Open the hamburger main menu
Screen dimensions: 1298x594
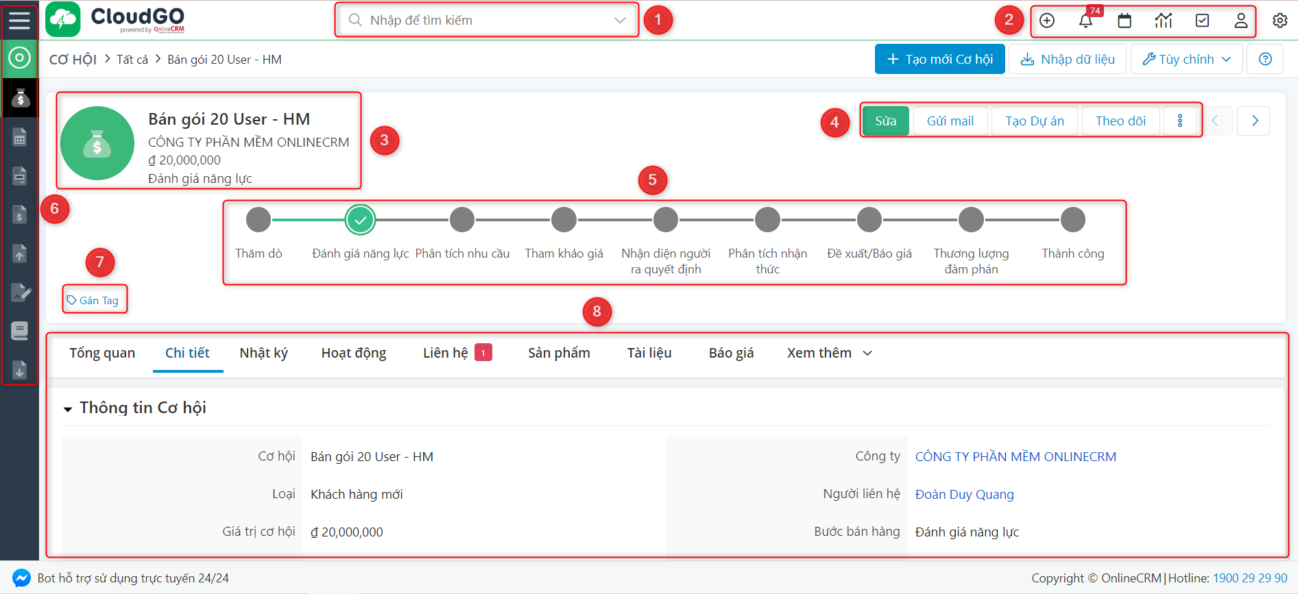19,19
